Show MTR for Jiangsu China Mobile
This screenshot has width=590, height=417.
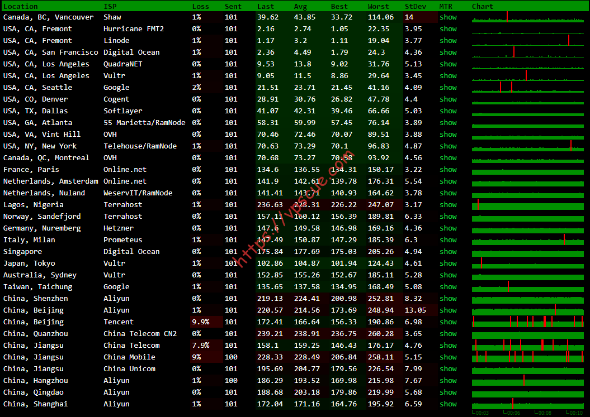(448, 357)
